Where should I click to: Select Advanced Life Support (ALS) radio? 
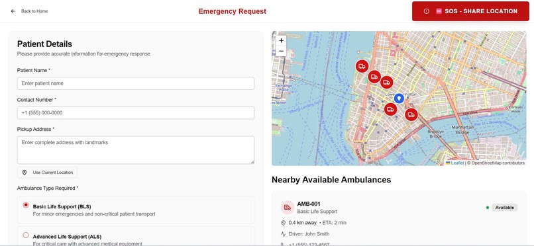pos(26,235)
